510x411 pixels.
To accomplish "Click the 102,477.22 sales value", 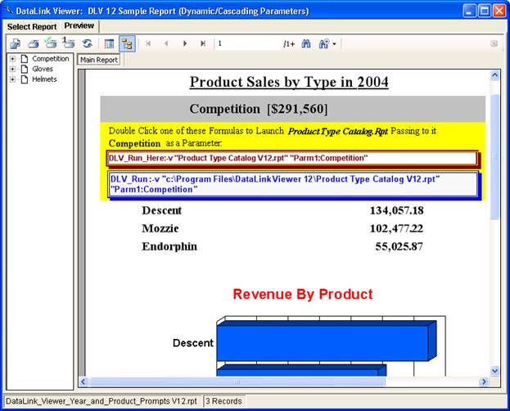I will [396, 228].
